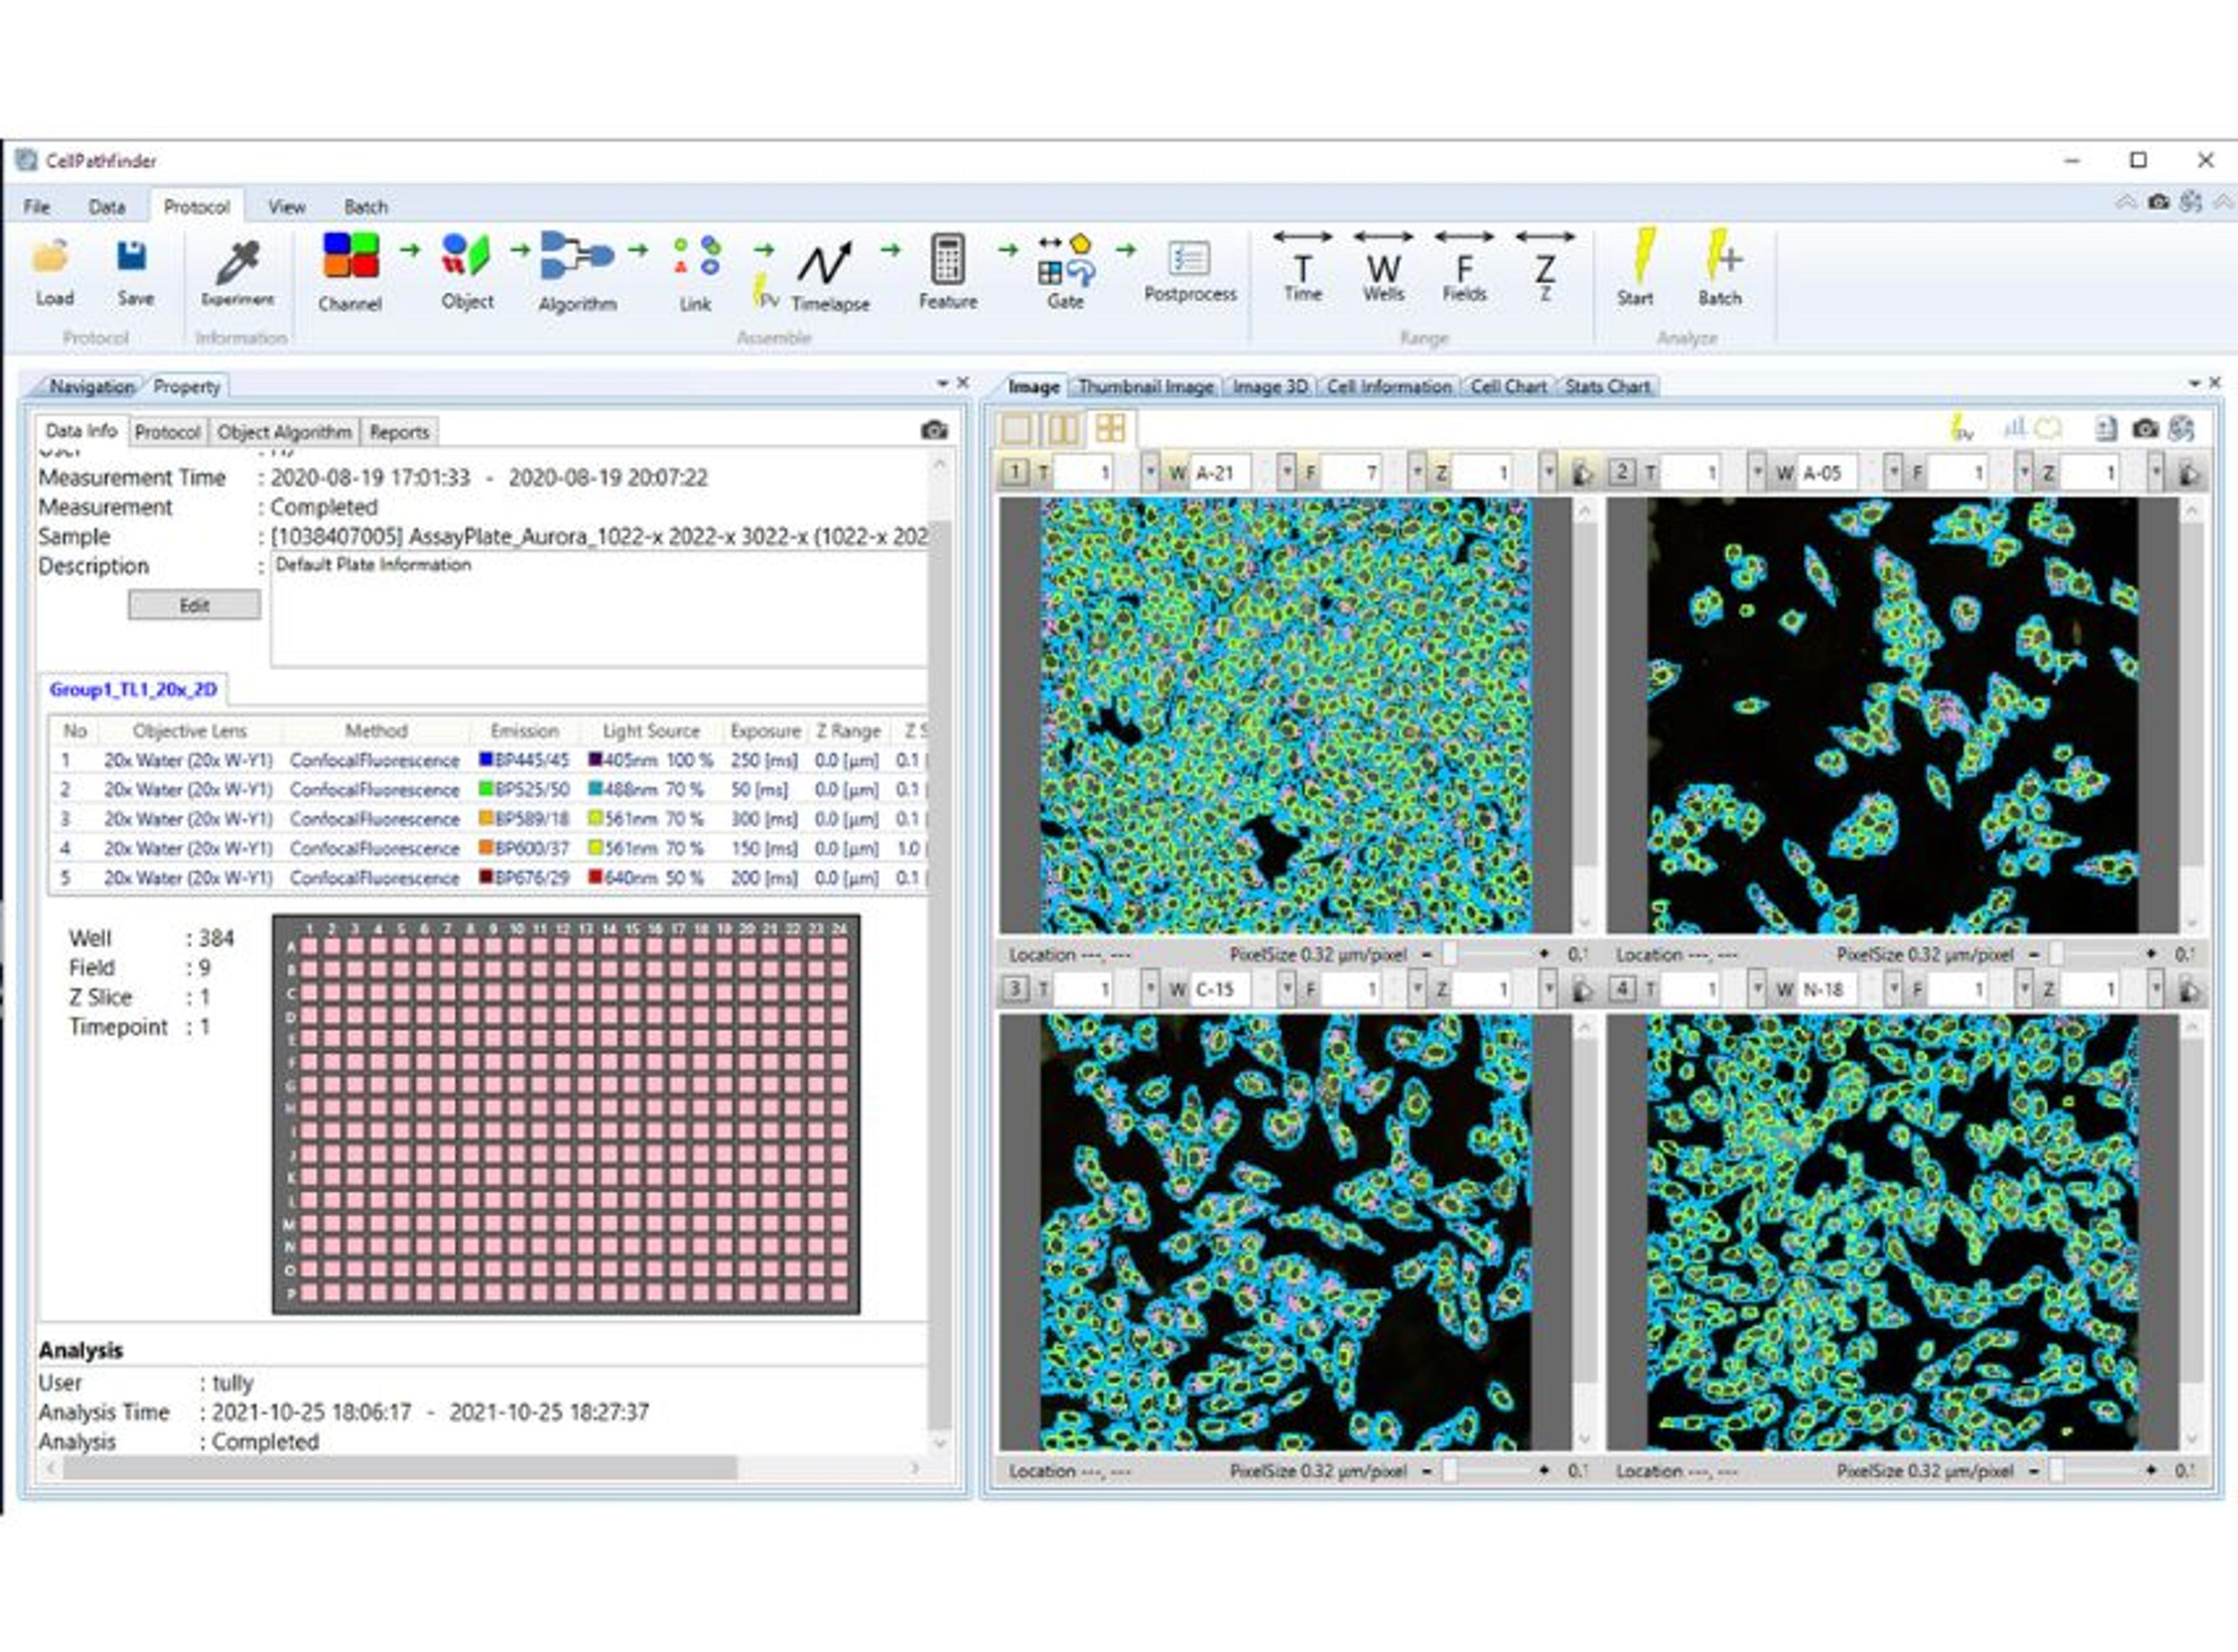Click the Edit description button
Image resolution: width=2238 pixels, height=1652 pixels.
[x=194, y=605]
